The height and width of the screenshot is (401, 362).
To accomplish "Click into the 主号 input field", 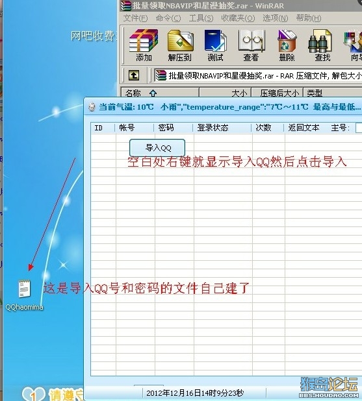I will (x=359, y=128).
